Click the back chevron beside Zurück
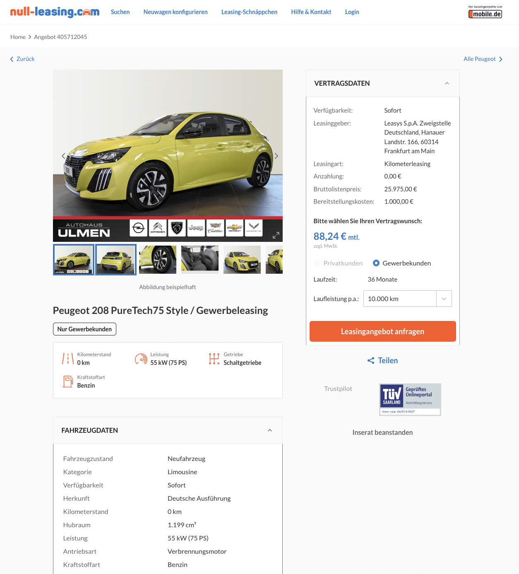The height and width of the screenshot is (574, 519). coord(12,59)
